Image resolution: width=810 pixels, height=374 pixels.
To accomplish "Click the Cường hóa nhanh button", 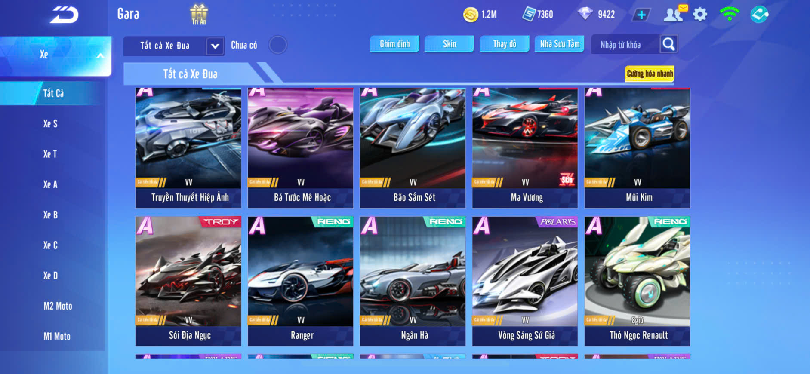I will tap(650, 74).
